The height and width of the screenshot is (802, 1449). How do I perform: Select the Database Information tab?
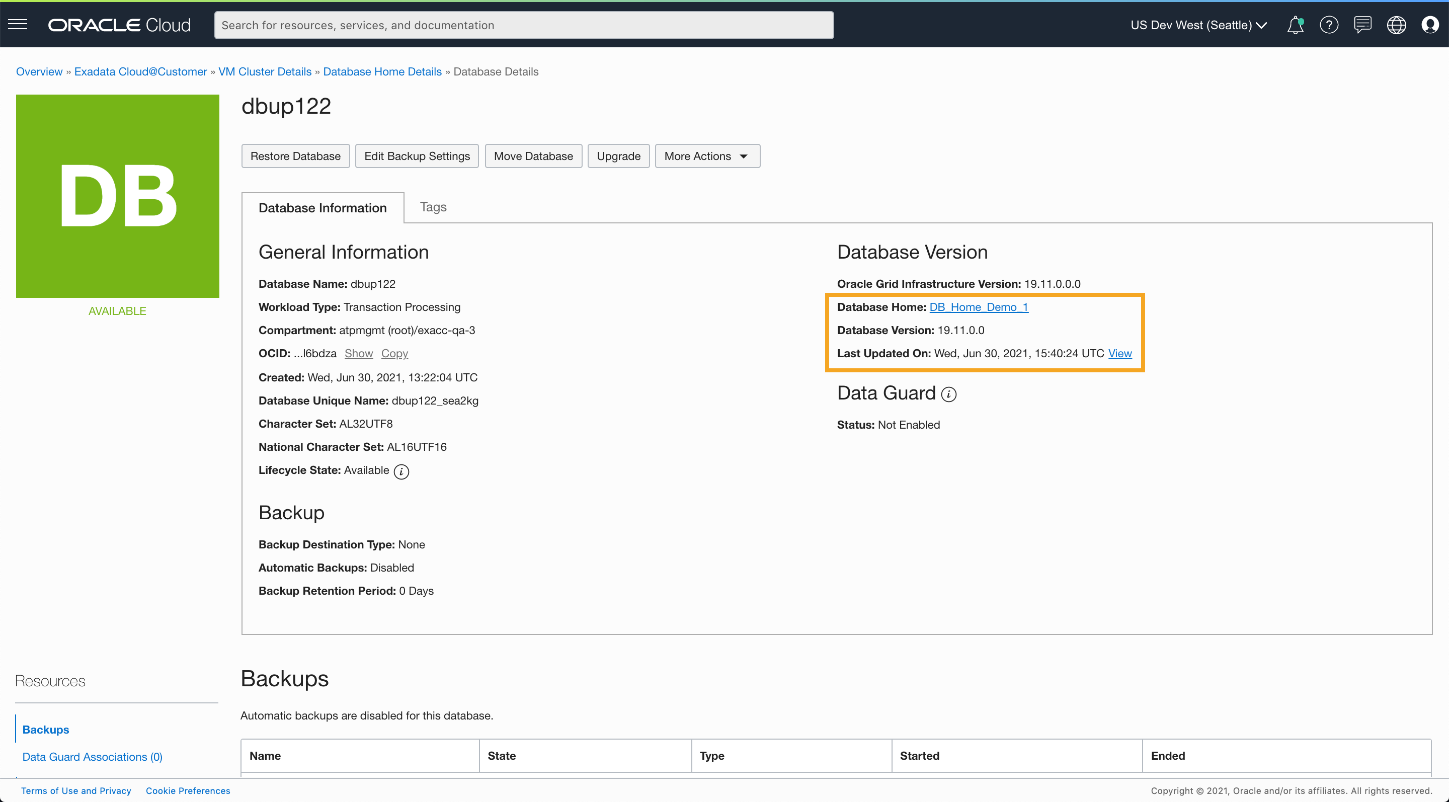[x=323, y=207]
